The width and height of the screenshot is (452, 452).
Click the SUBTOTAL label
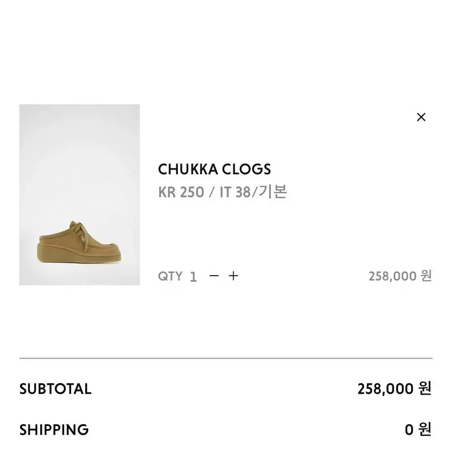[55, 389]
